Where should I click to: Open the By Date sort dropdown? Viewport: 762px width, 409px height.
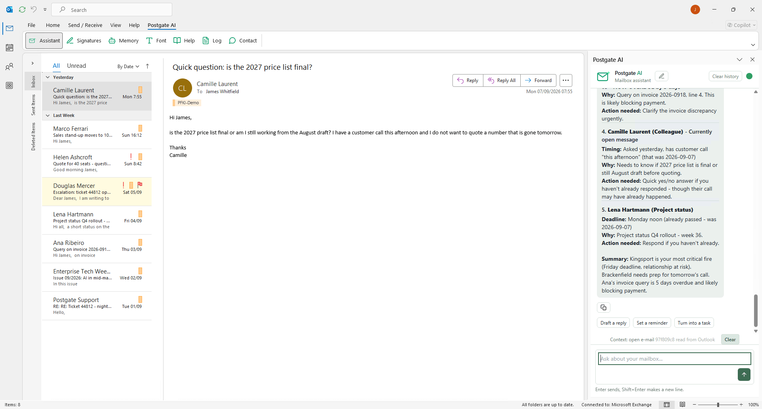coord(128,67)
